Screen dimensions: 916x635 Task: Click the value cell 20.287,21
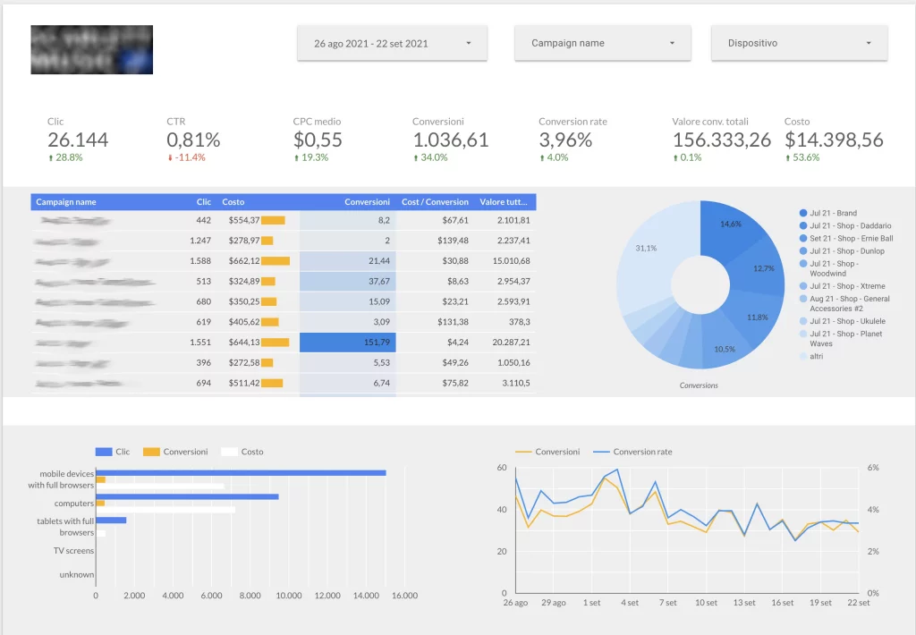pos(511,343)
